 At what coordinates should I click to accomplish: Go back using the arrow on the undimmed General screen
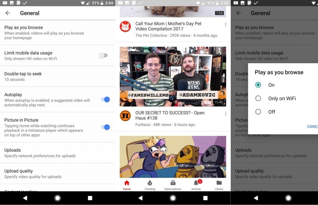[8, 13]
